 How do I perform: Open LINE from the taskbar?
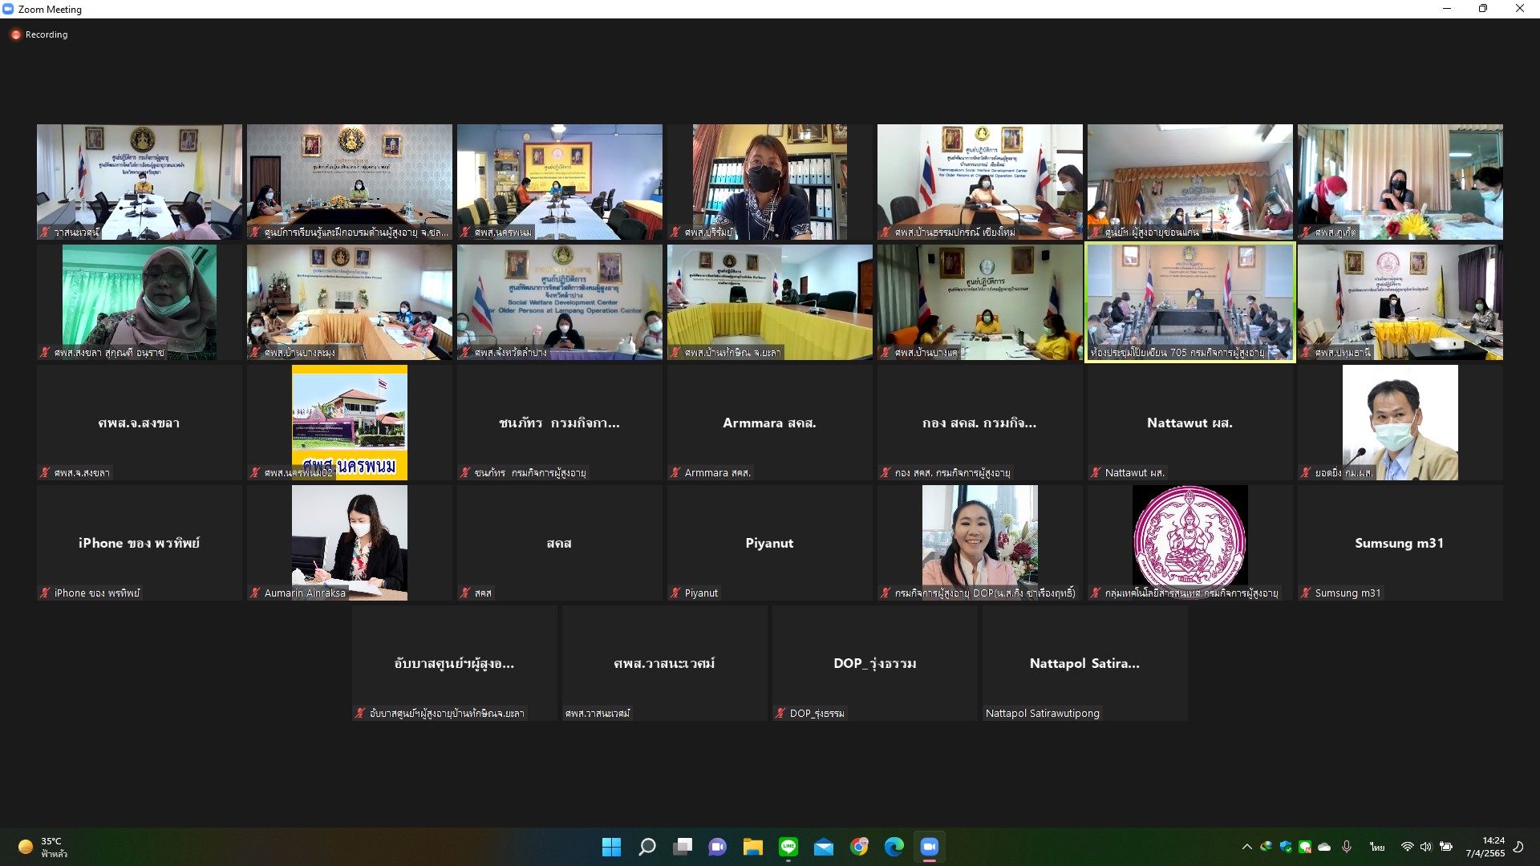point(788,847)
